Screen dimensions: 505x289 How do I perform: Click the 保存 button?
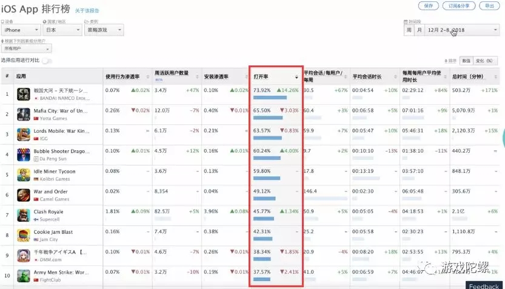coord(428,5)
